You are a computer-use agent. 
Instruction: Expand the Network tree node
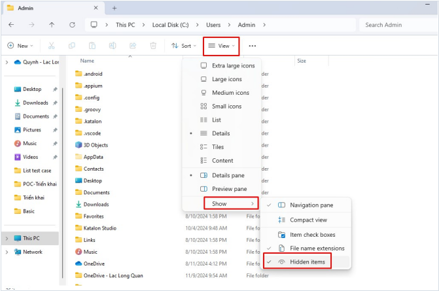(7, 252)
